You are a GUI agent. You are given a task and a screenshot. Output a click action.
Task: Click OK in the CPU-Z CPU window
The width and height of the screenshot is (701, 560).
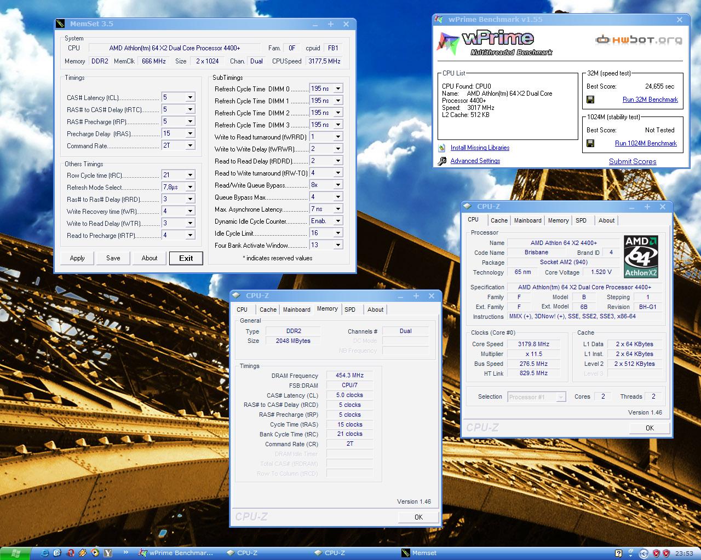(x=650, y=428)
